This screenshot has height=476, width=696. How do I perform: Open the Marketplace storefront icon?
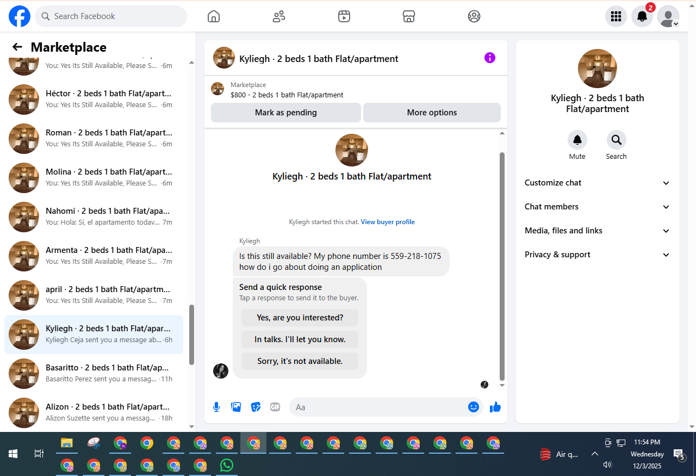(x=409, y=16)
